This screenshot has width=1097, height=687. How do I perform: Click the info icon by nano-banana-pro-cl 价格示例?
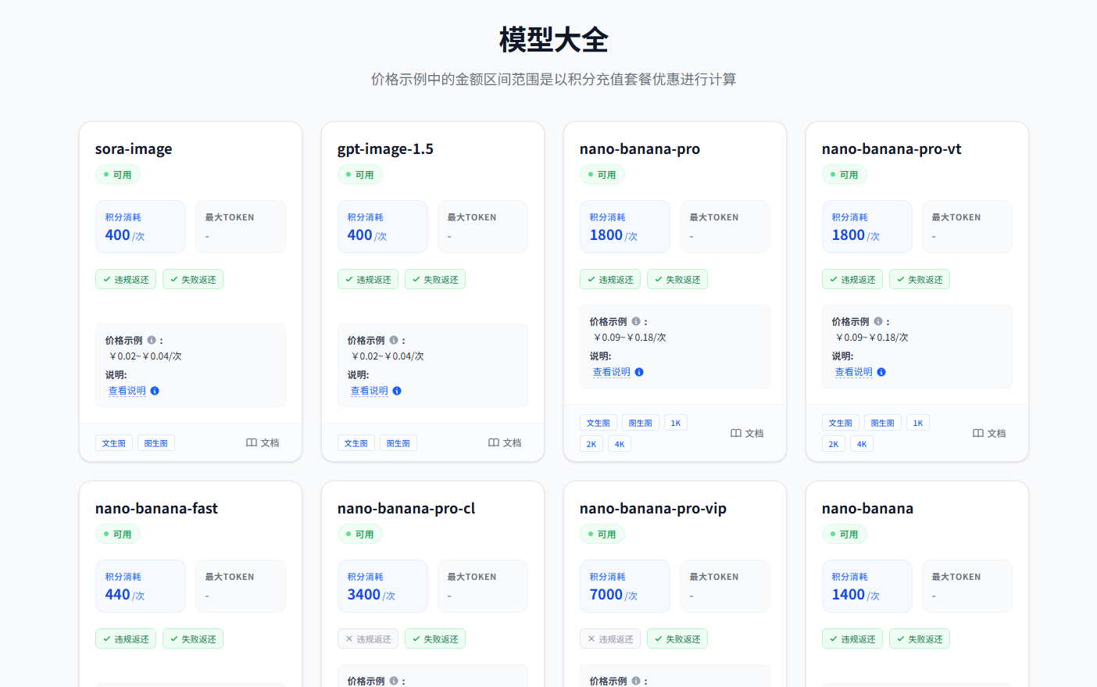click(394, 681)
